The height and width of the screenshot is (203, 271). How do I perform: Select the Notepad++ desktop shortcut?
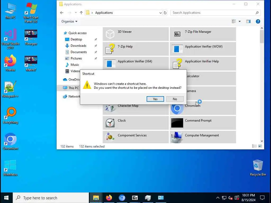[x=10, y=89]
